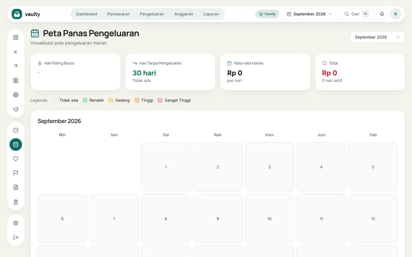The height and width of the screenshot is (257, 412).
Task: Click the info icon next to Total
Action: coord(324,63)
